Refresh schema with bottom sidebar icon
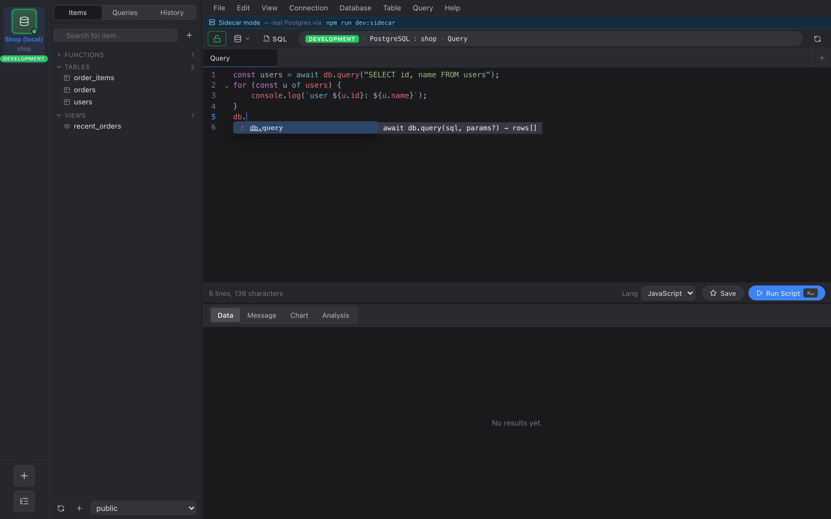Viewport: 831px width, 519px height. [61, 508]
